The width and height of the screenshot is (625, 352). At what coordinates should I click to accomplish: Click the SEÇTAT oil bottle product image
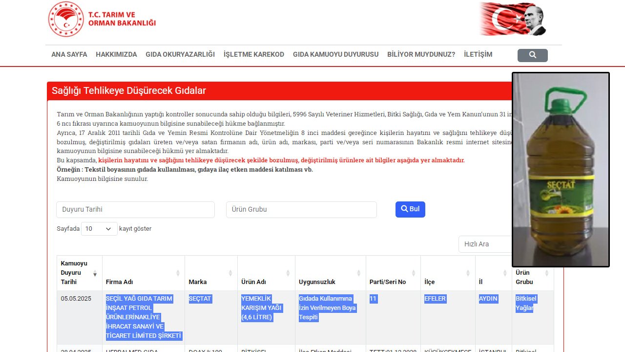pyautogui.click(x=561, y=170)
